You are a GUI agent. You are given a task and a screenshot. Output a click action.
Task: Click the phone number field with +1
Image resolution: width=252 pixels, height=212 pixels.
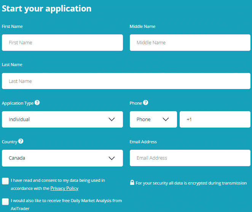click(215, 119)
